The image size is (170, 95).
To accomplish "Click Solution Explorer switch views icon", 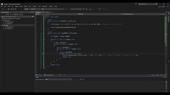I will pos(8,15).
